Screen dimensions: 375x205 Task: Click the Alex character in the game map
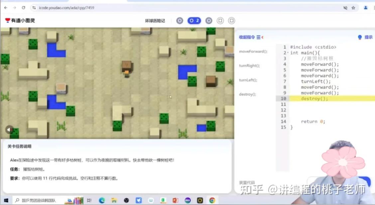pos(127,74)
